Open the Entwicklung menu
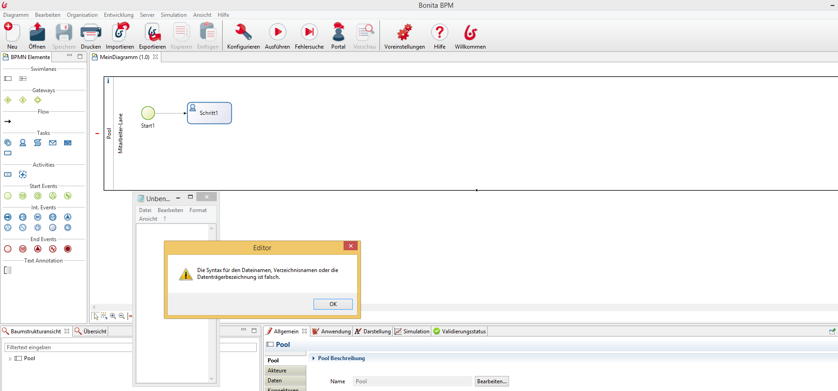Screen dimensions: 838x391 (x=119, y=15)
